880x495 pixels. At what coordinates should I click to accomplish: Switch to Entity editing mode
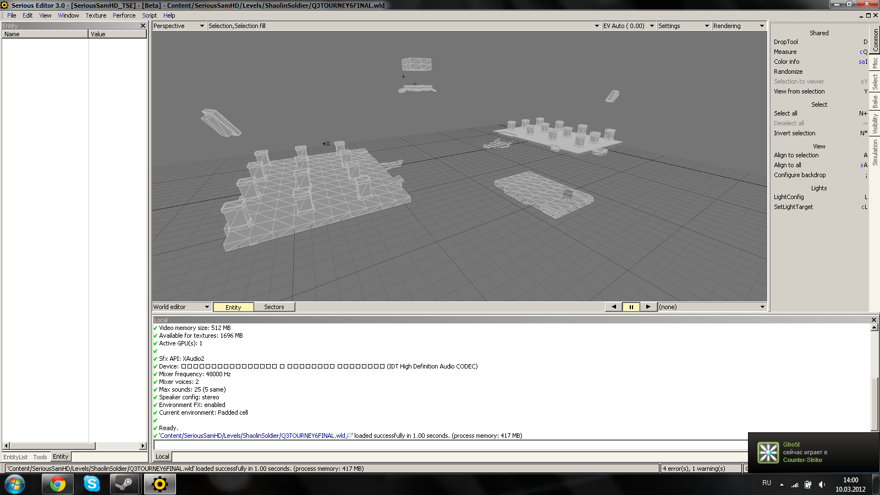233,307
